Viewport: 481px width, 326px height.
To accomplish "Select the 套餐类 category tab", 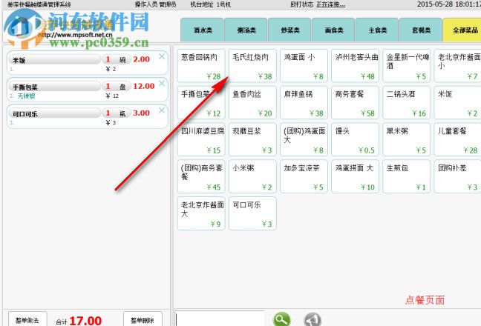I will point(421,30).
